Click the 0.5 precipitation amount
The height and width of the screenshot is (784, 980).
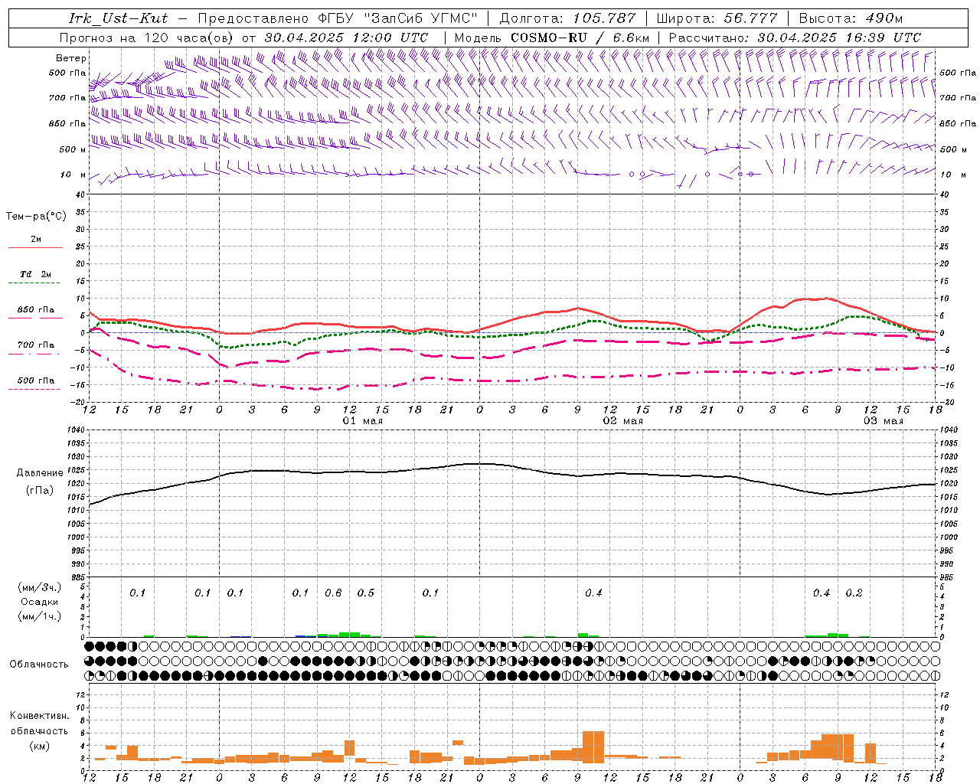(x=366, y=593)
